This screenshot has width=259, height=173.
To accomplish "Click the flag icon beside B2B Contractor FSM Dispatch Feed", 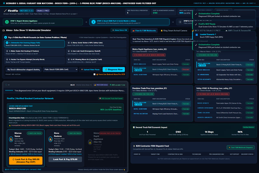I will click(134, 146).
